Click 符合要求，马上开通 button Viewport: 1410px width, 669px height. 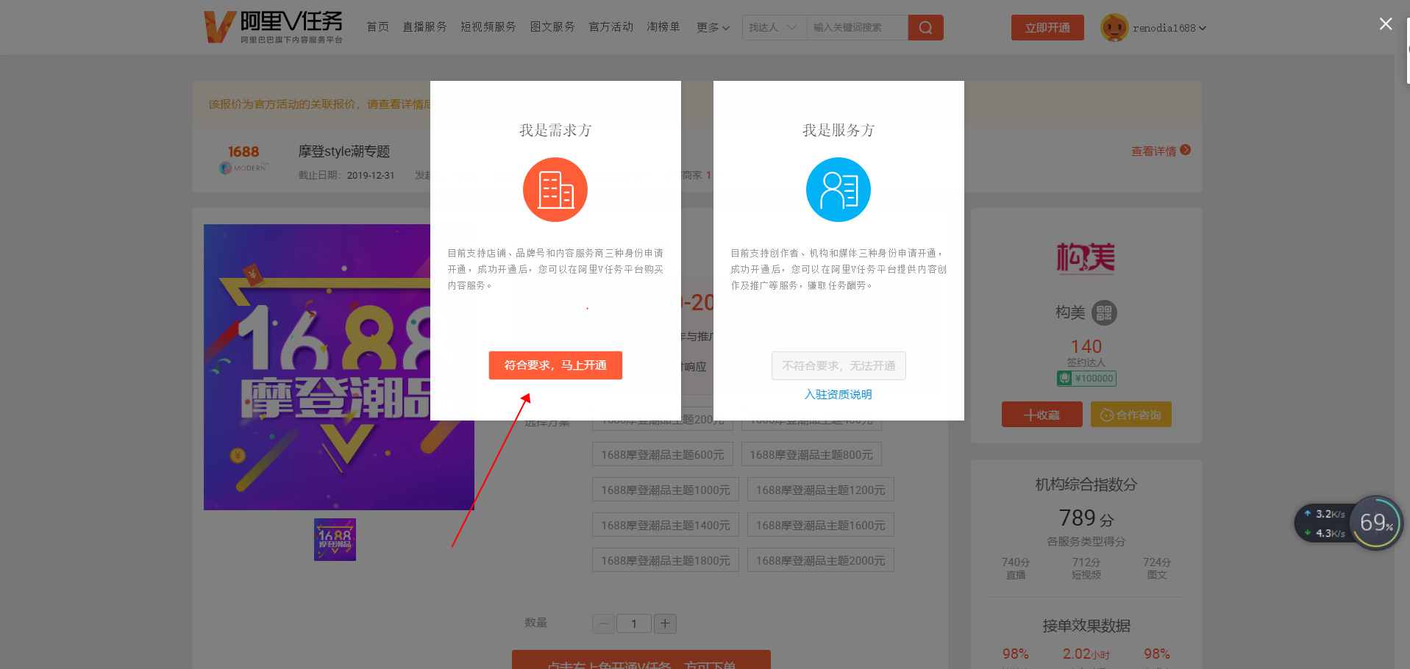point(555,365)
